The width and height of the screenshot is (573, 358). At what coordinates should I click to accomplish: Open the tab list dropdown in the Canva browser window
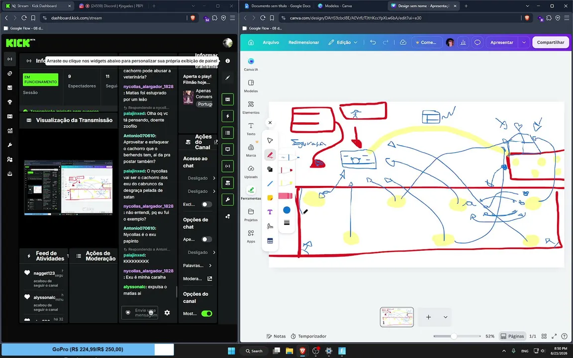tap(527, 6)
